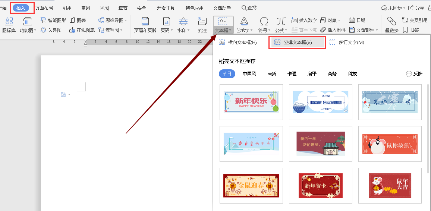Insert a 批注 comment
This screenshot has width=431, height=211.
pos(202,25)
